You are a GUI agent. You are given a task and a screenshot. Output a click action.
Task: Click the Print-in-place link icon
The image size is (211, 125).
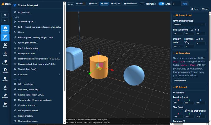point(15,37)
